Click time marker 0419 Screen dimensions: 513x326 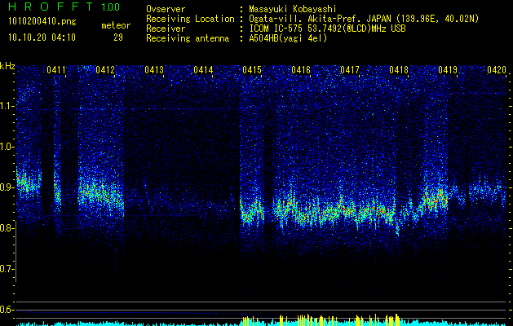[448, 69]
